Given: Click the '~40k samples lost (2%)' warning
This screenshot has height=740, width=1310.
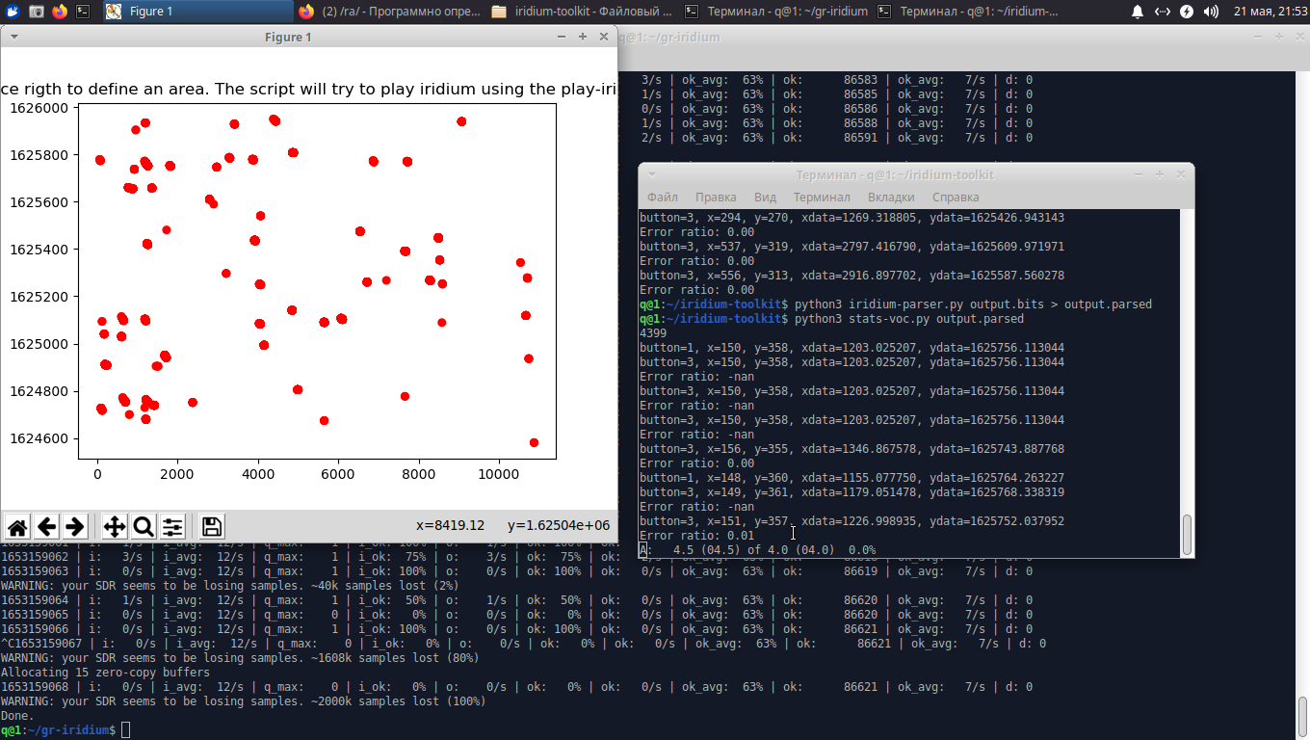Looking at the screenshot, I should tap(229, 586).
